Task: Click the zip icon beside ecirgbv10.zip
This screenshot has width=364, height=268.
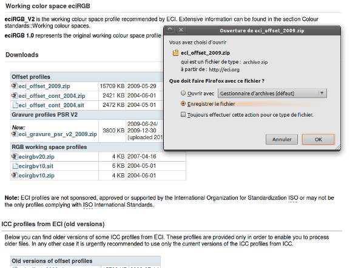Action: coord(15,175)
